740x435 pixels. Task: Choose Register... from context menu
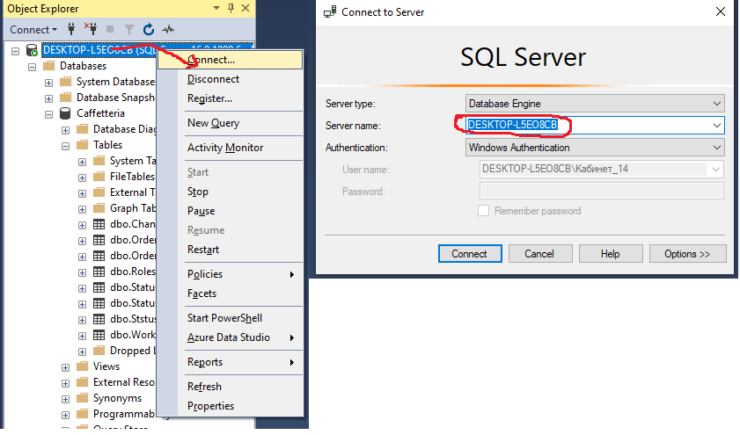tap(230, 98)
